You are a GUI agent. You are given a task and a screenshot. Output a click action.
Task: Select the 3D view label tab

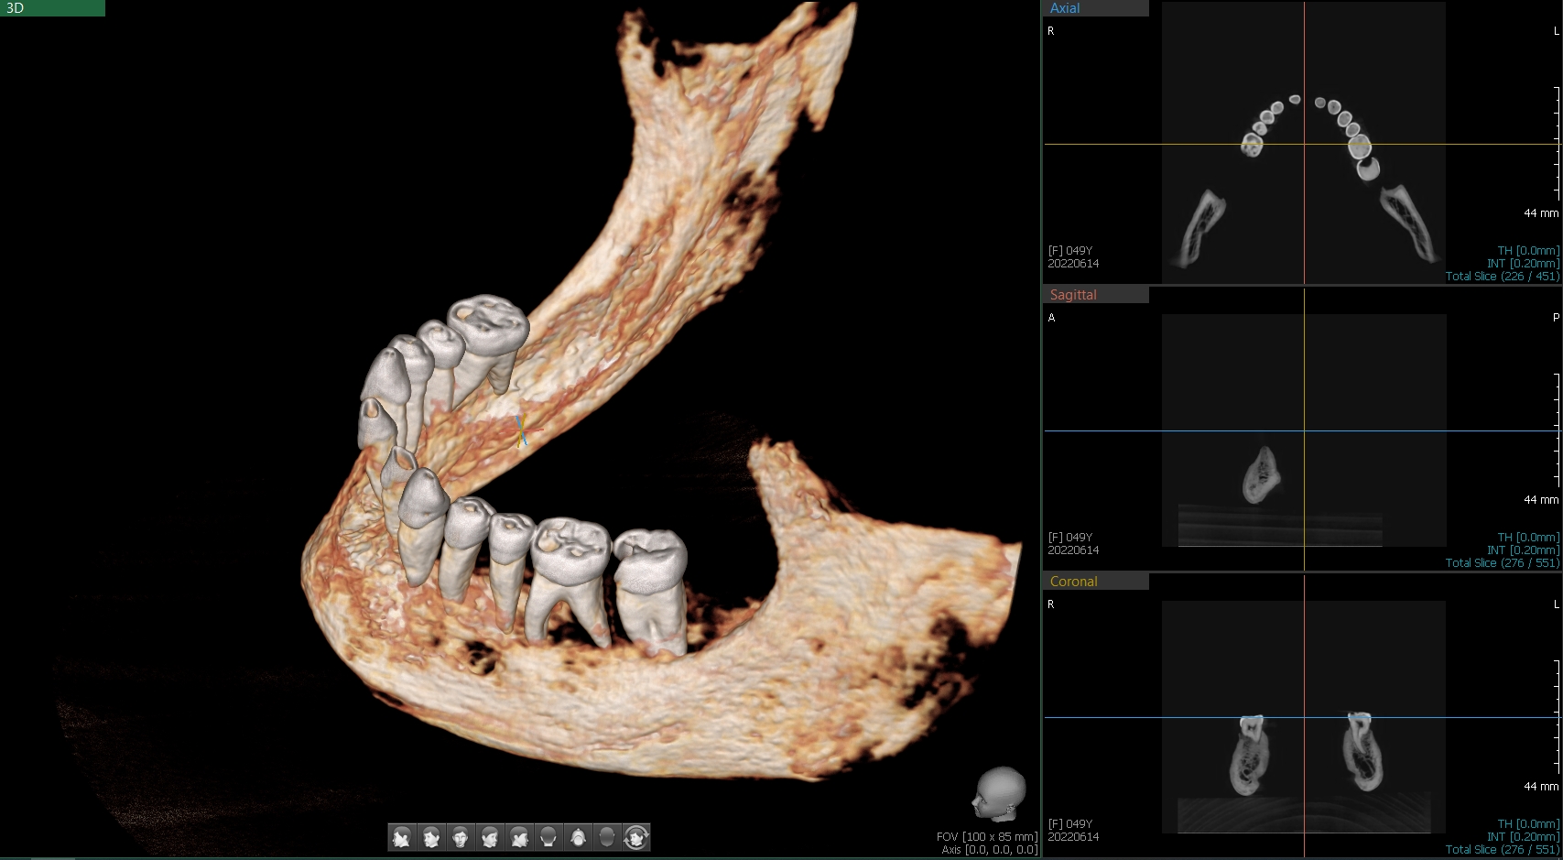(x=52, y=8)
